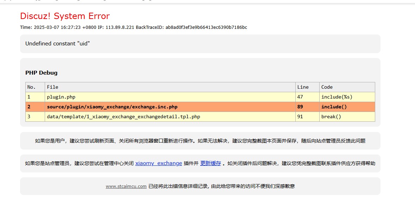
Task: Click row number 1 cell
Action: (35, 97)
